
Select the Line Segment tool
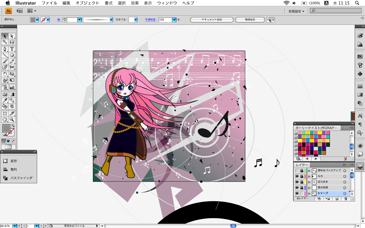(x=5, y=55)
